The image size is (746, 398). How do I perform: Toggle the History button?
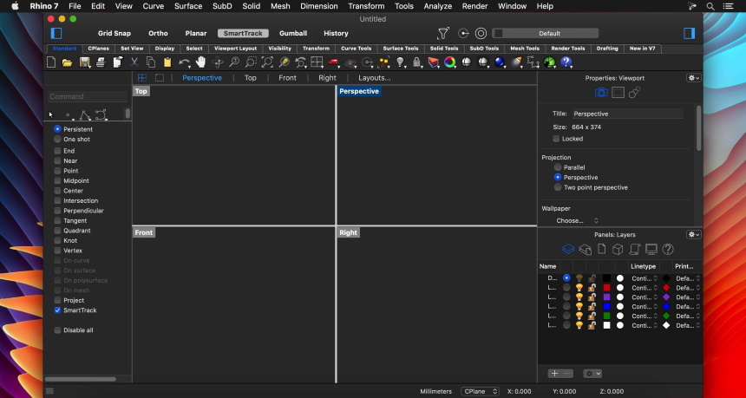coord(336,33)
